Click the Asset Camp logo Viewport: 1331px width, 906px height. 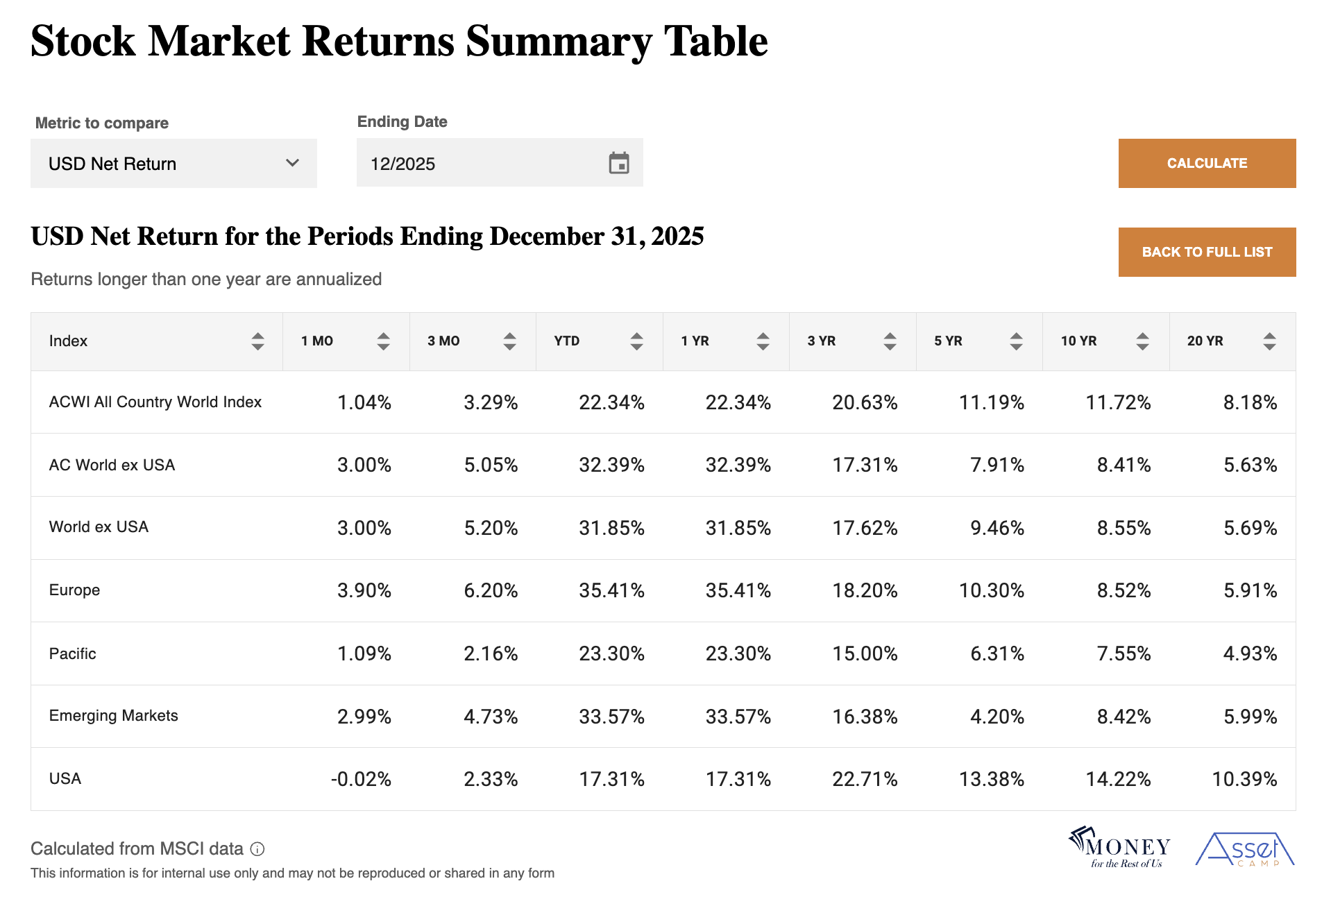1245,849
